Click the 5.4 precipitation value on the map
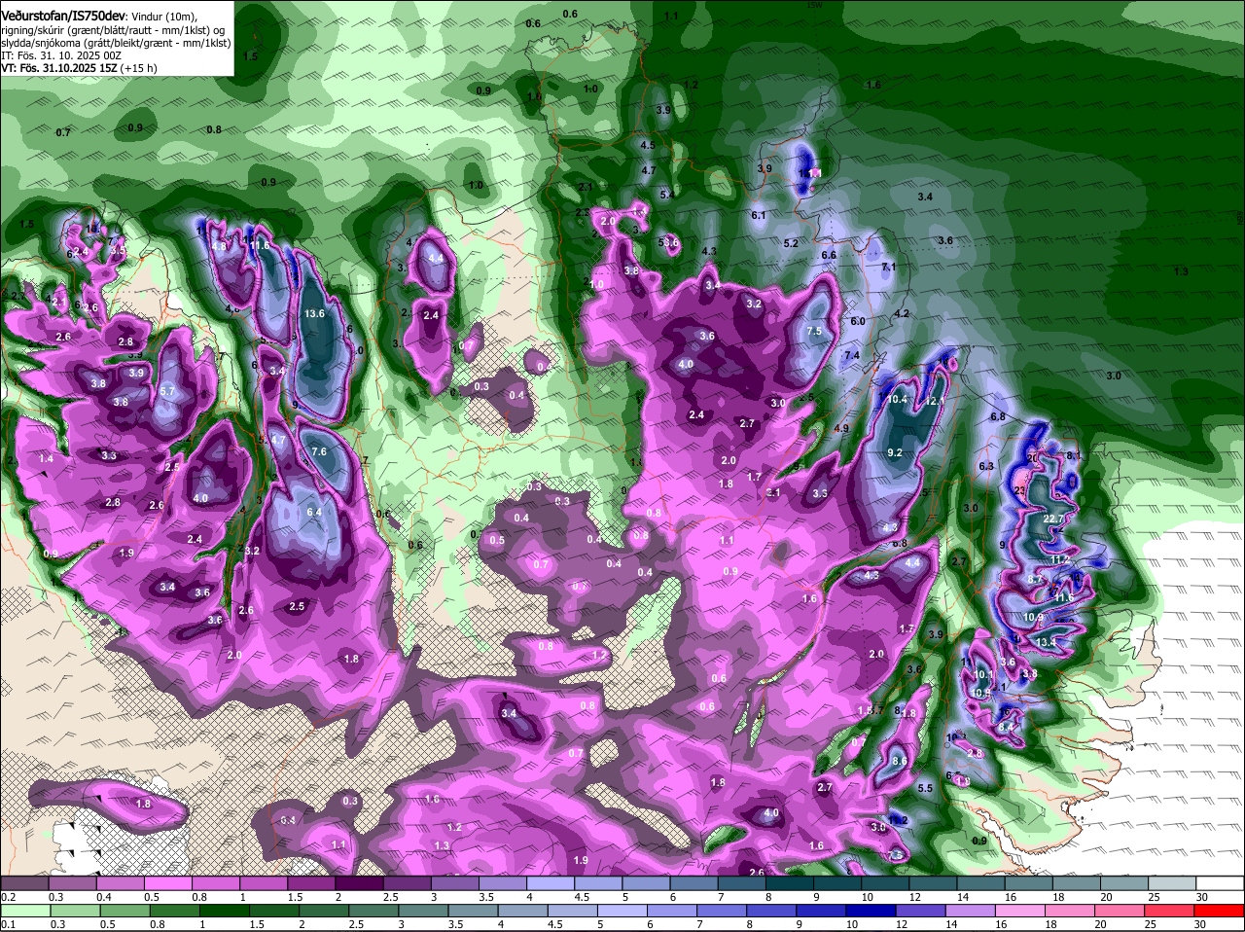The height and width of the screenshot is (932, 1245). (667, 195)
